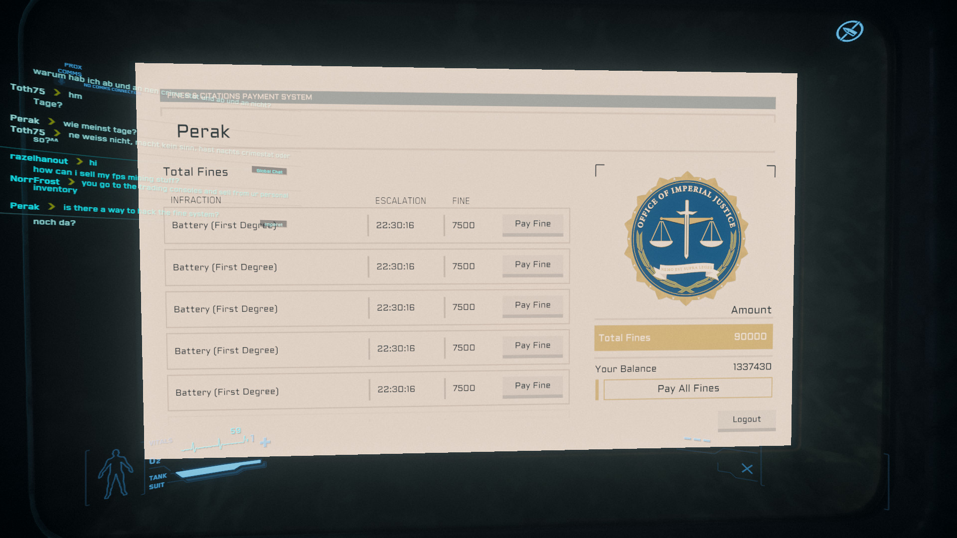Click the gold Total Fines 90000 row

tap(683, 337)
